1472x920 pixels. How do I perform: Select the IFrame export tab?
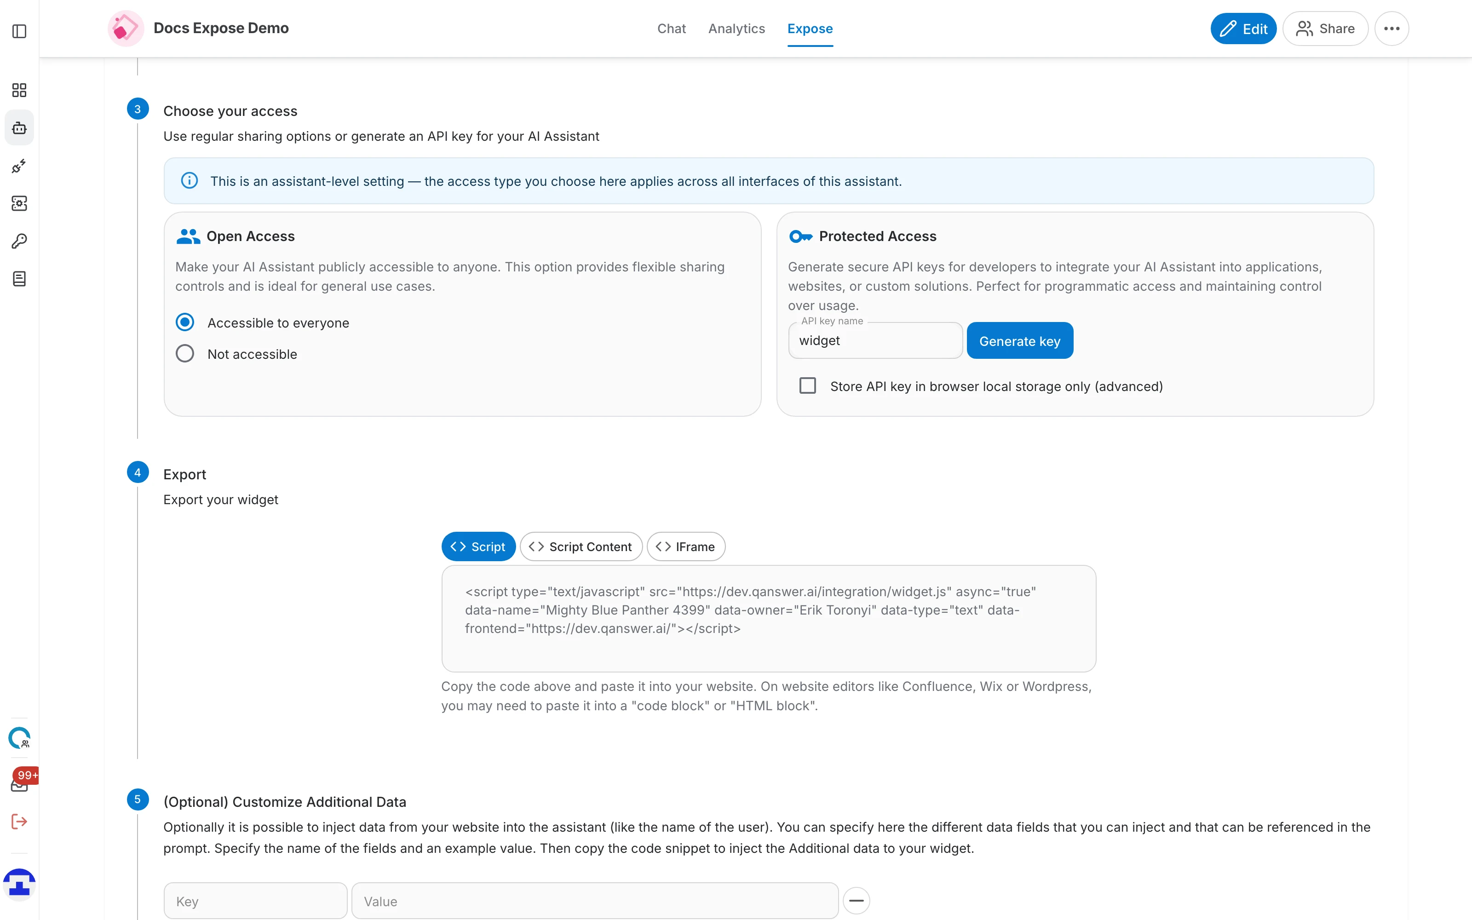point(686,546)
